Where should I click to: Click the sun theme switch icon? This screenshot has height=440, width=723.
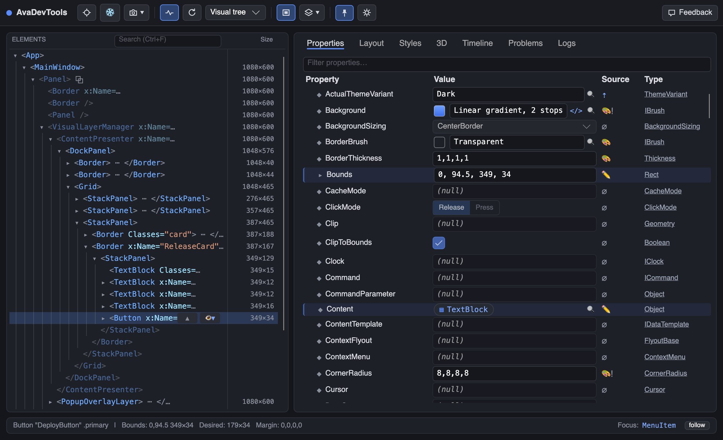tap(367, 12)
